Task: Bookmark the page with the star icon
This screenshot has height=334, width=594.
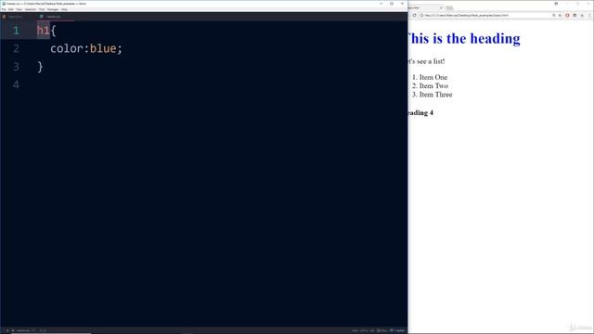Action: tap(560, 16)
